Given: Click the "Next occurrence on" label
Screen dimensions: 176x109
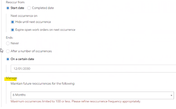Looking at the screenshot, I should tap(24, 16).
